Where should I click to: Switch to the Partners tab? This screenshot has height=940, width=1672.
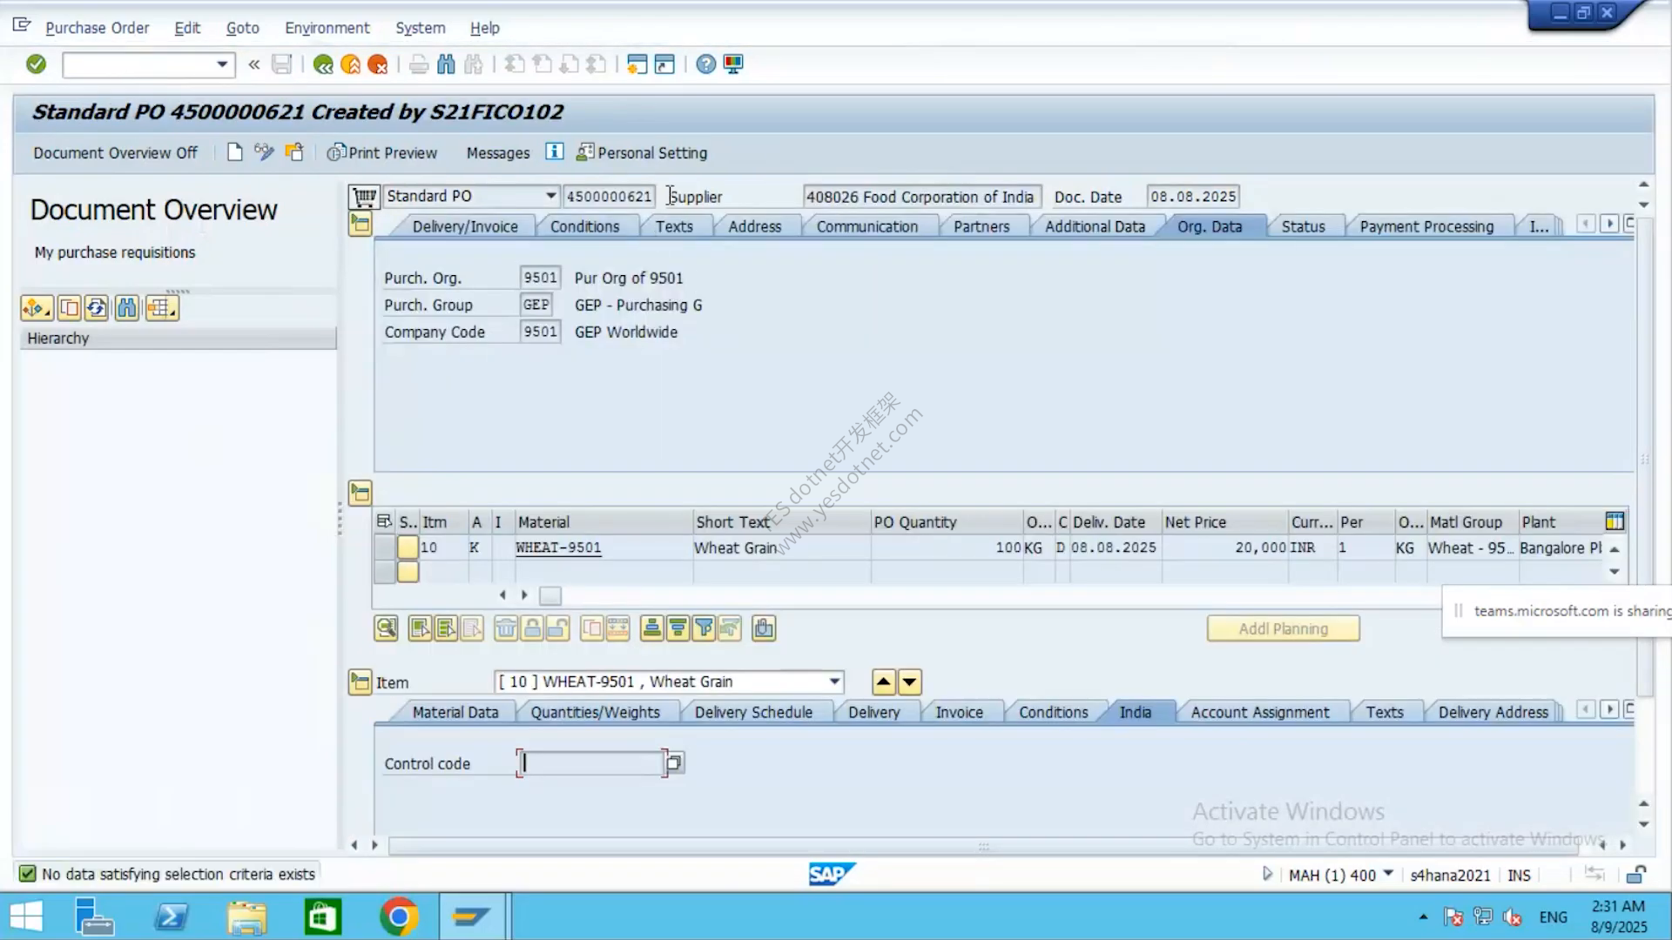tap(981, 226)
